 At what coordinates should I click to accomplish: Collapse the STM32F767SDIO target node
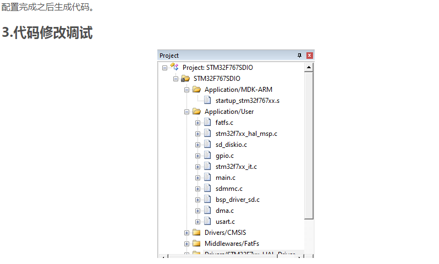175,79
